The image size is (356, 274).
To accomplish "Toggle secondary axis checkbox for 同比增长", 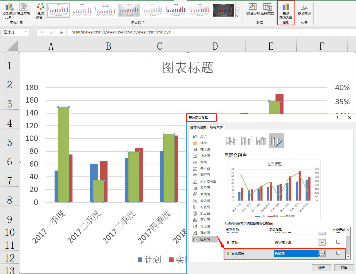I will click(x=338, y=253).
